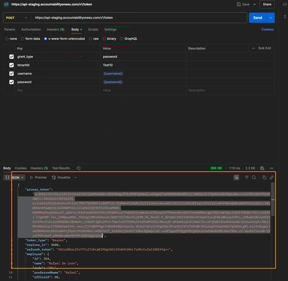The width and height of the screenshot is (288, 281).
Task: Click the filter response icon
Action: tap(247, 177)
